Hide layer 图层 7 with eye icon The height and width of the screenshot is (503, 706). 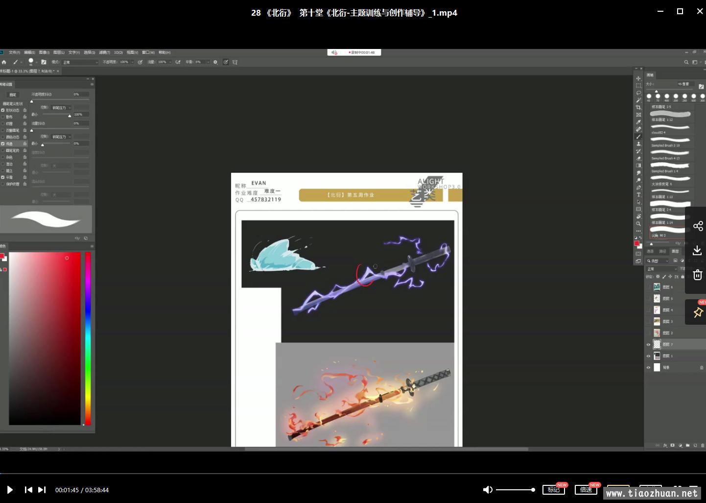[649, 345]
